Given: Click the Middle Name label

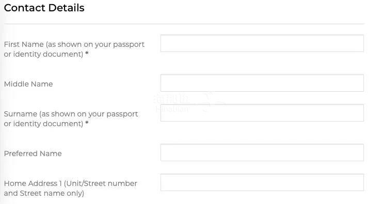Looking at the screenshot, I should click(x=28, y=84).
